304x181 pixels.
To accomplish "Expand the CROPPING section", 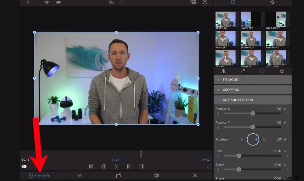I will click(x=252, y=89).
